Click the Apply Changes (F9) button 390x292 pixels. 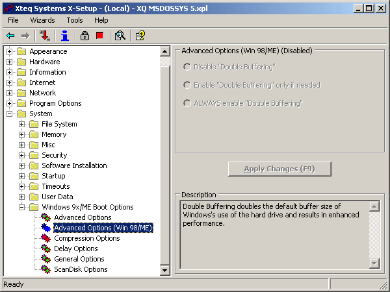pyautogui.click(x=279, y=169)
